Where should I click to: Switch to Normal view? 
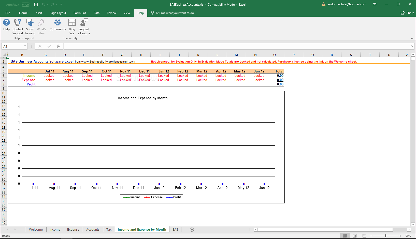pyautogui.click(x=345, y=236)
